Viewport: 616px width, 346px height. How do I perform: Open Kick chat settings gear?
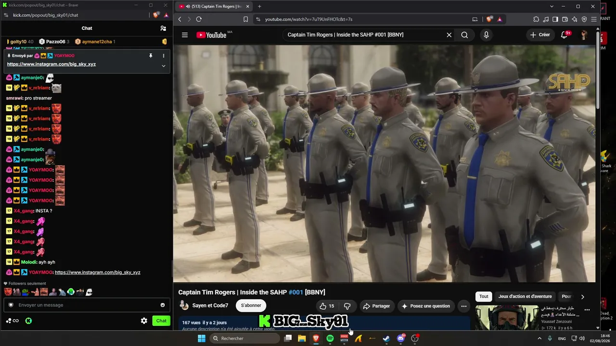pyautogui.click(x=144, y=321)
